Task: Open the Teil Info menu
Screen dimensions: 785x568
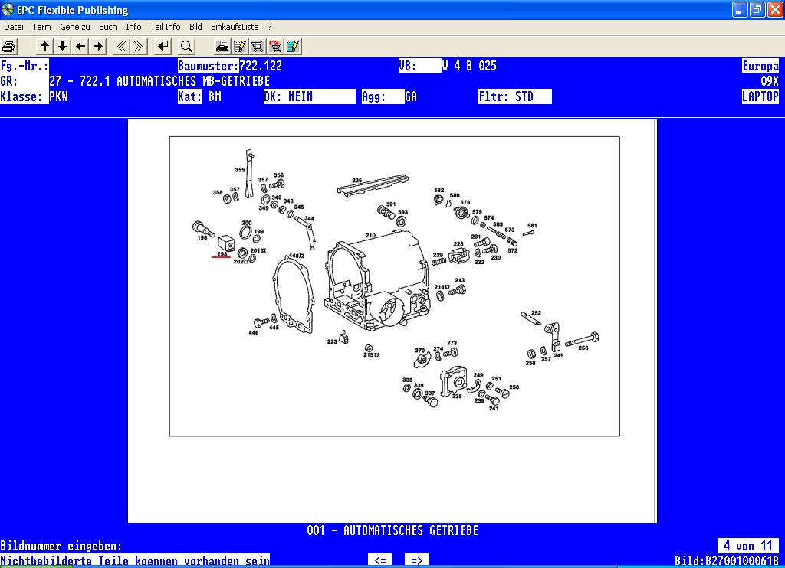Action: pos(165,27)
